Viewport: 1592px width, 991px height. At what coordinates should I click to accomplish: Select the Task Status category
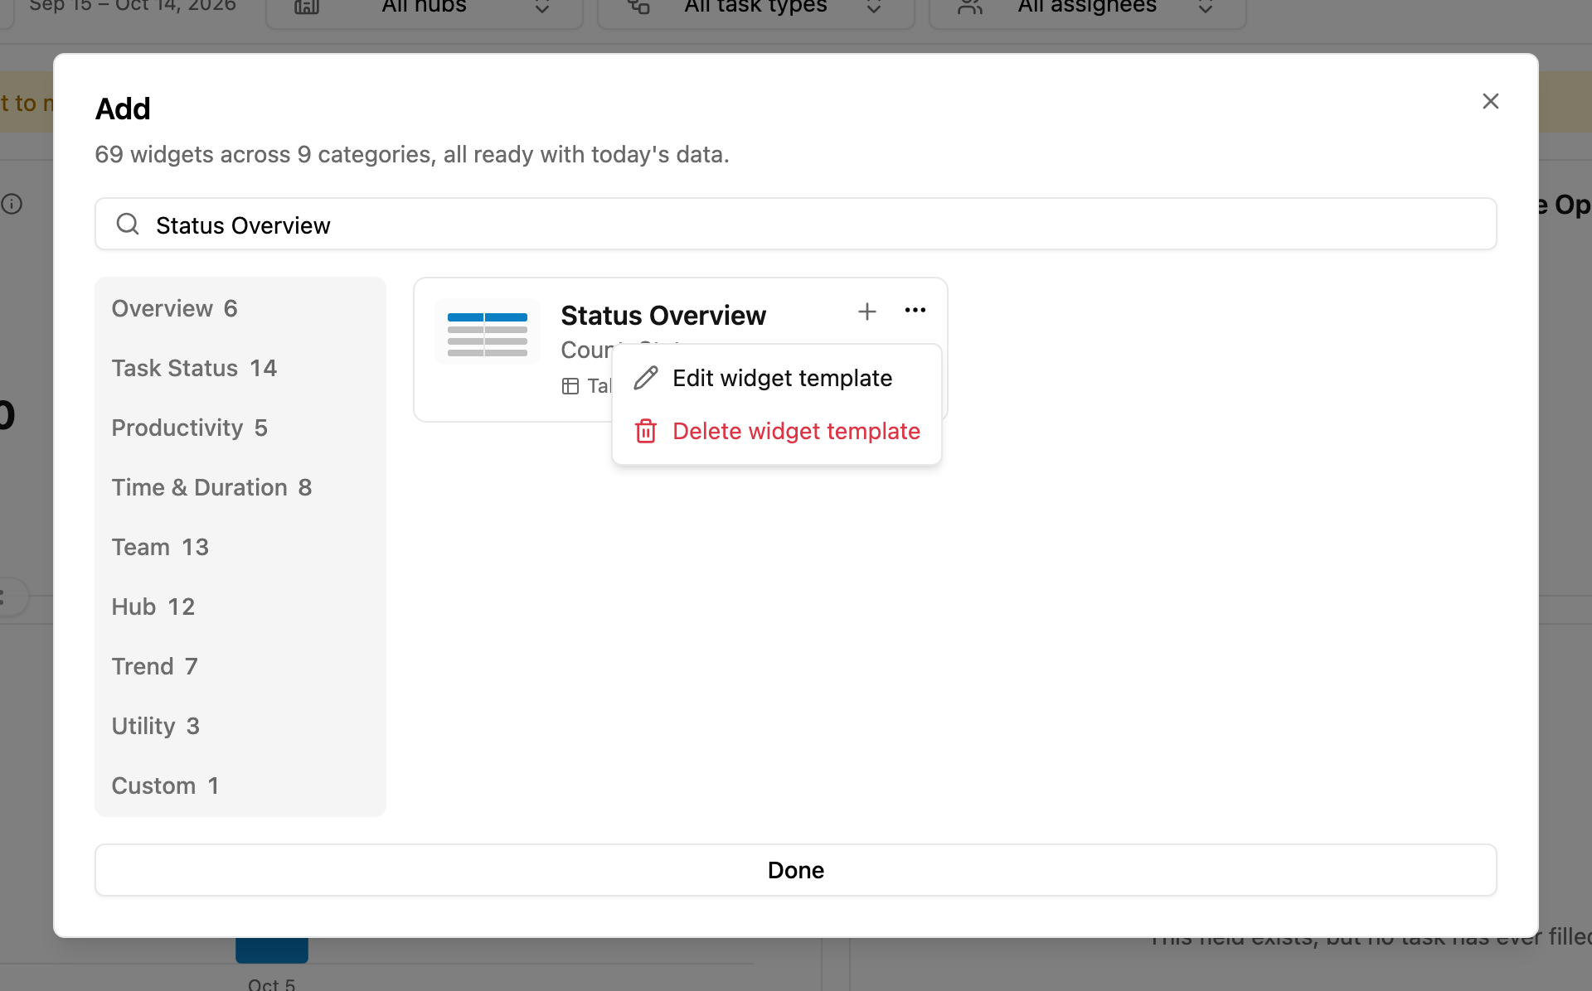240,368
